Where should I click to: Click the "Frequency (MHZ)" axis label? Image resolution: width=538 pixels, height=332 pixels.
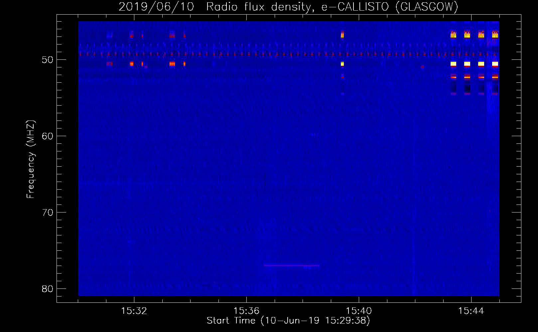click(x=31, y=159)
